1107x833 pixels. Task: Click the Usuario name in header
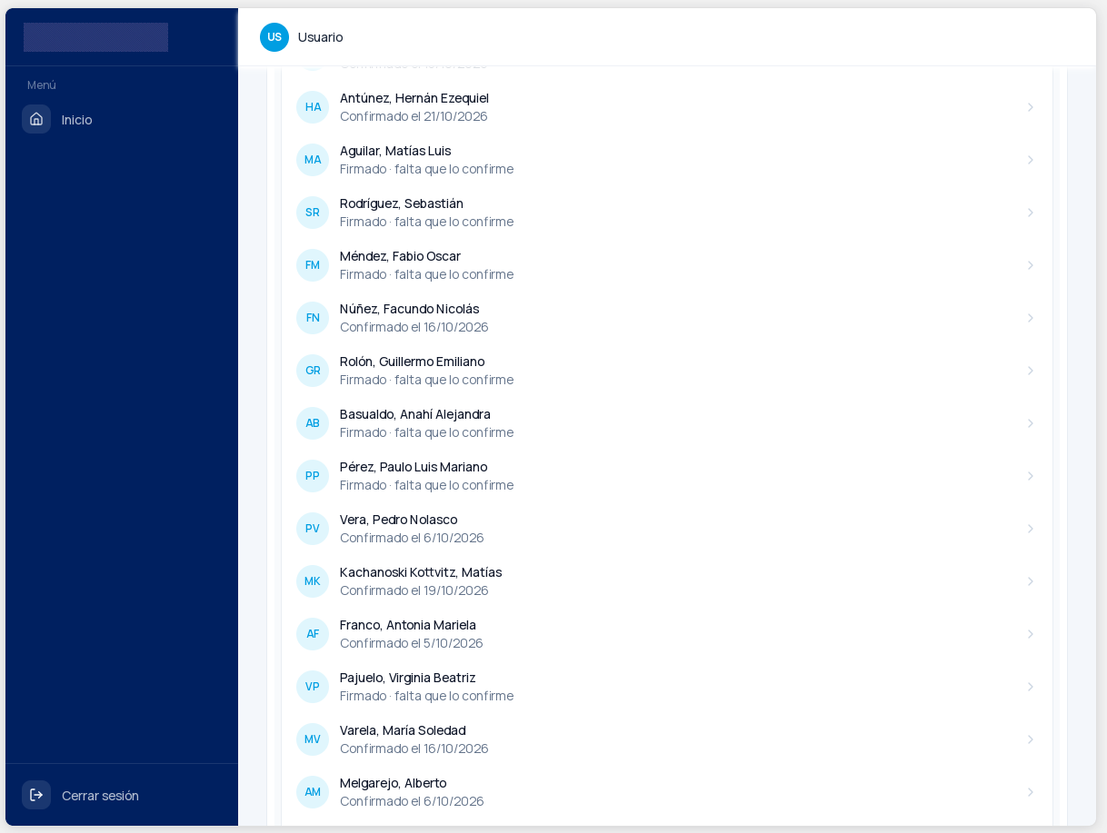coord(321,37)
